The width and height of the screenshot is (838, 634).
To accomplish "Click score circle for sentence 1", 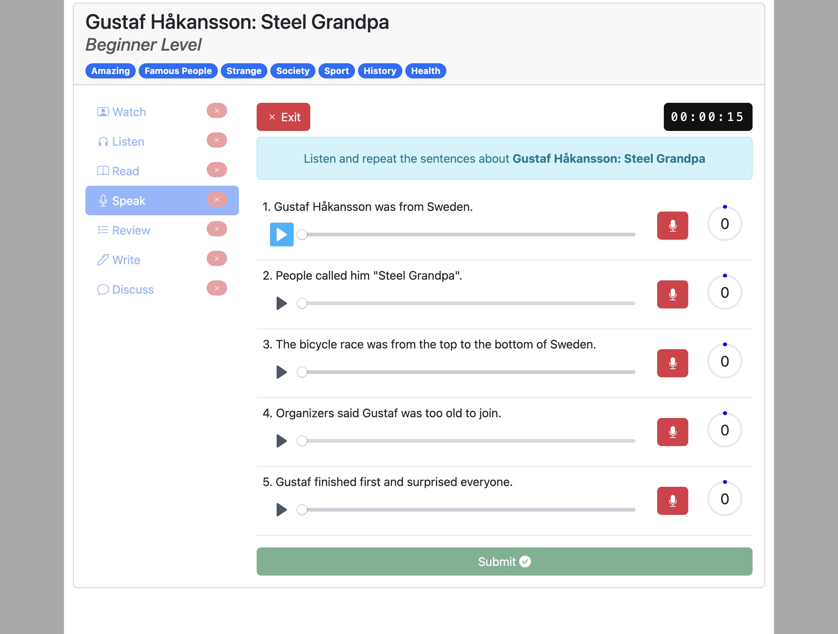I will coord(724,223).
